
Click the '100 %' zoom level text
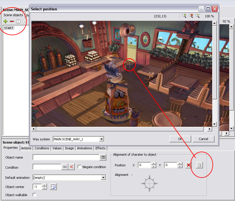209,16
